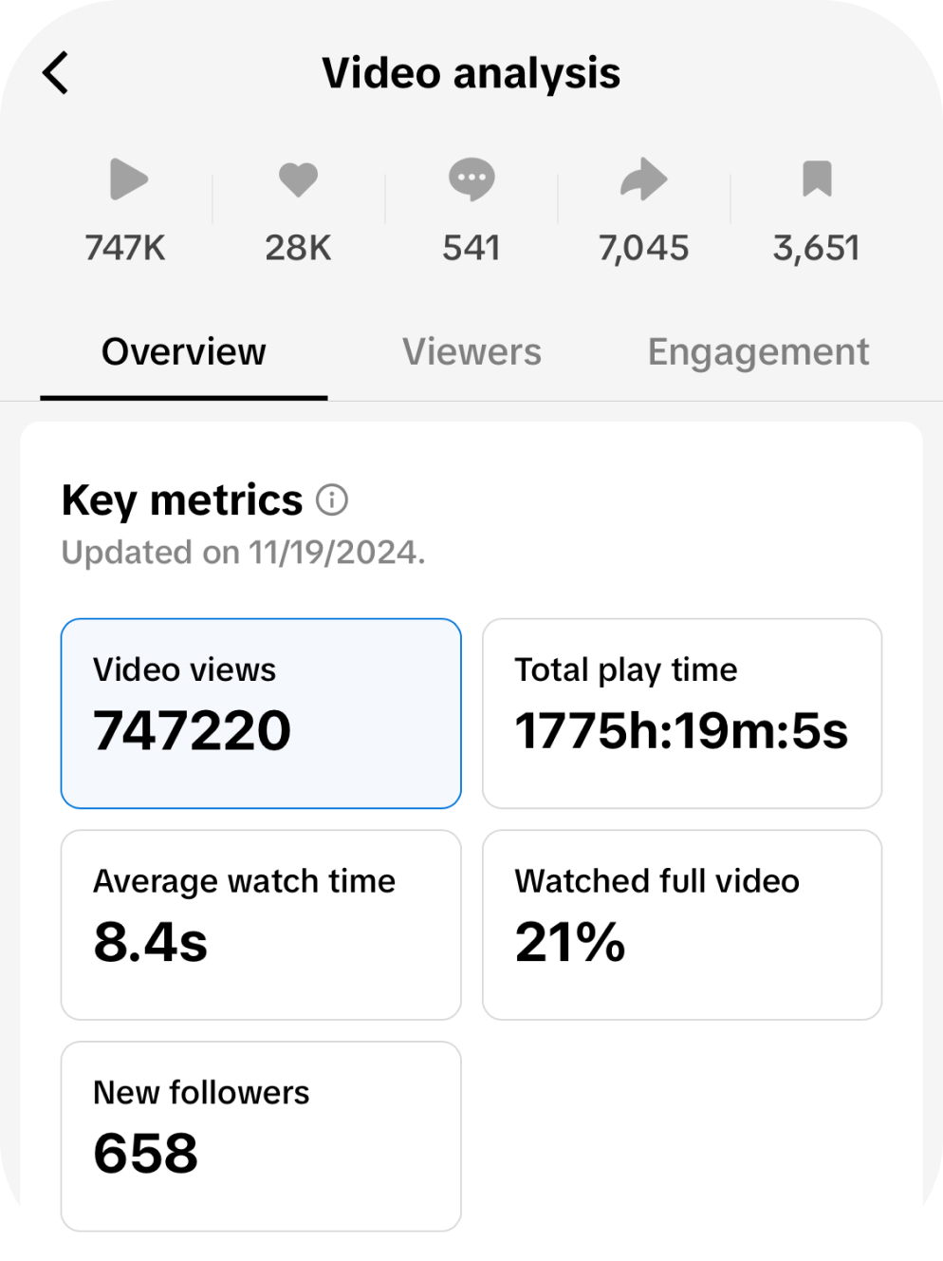Select the Watched full video card
Image resolution: width=943 pixels, height=1261 pixels.
pyautogui.click(x=682, y=925)
